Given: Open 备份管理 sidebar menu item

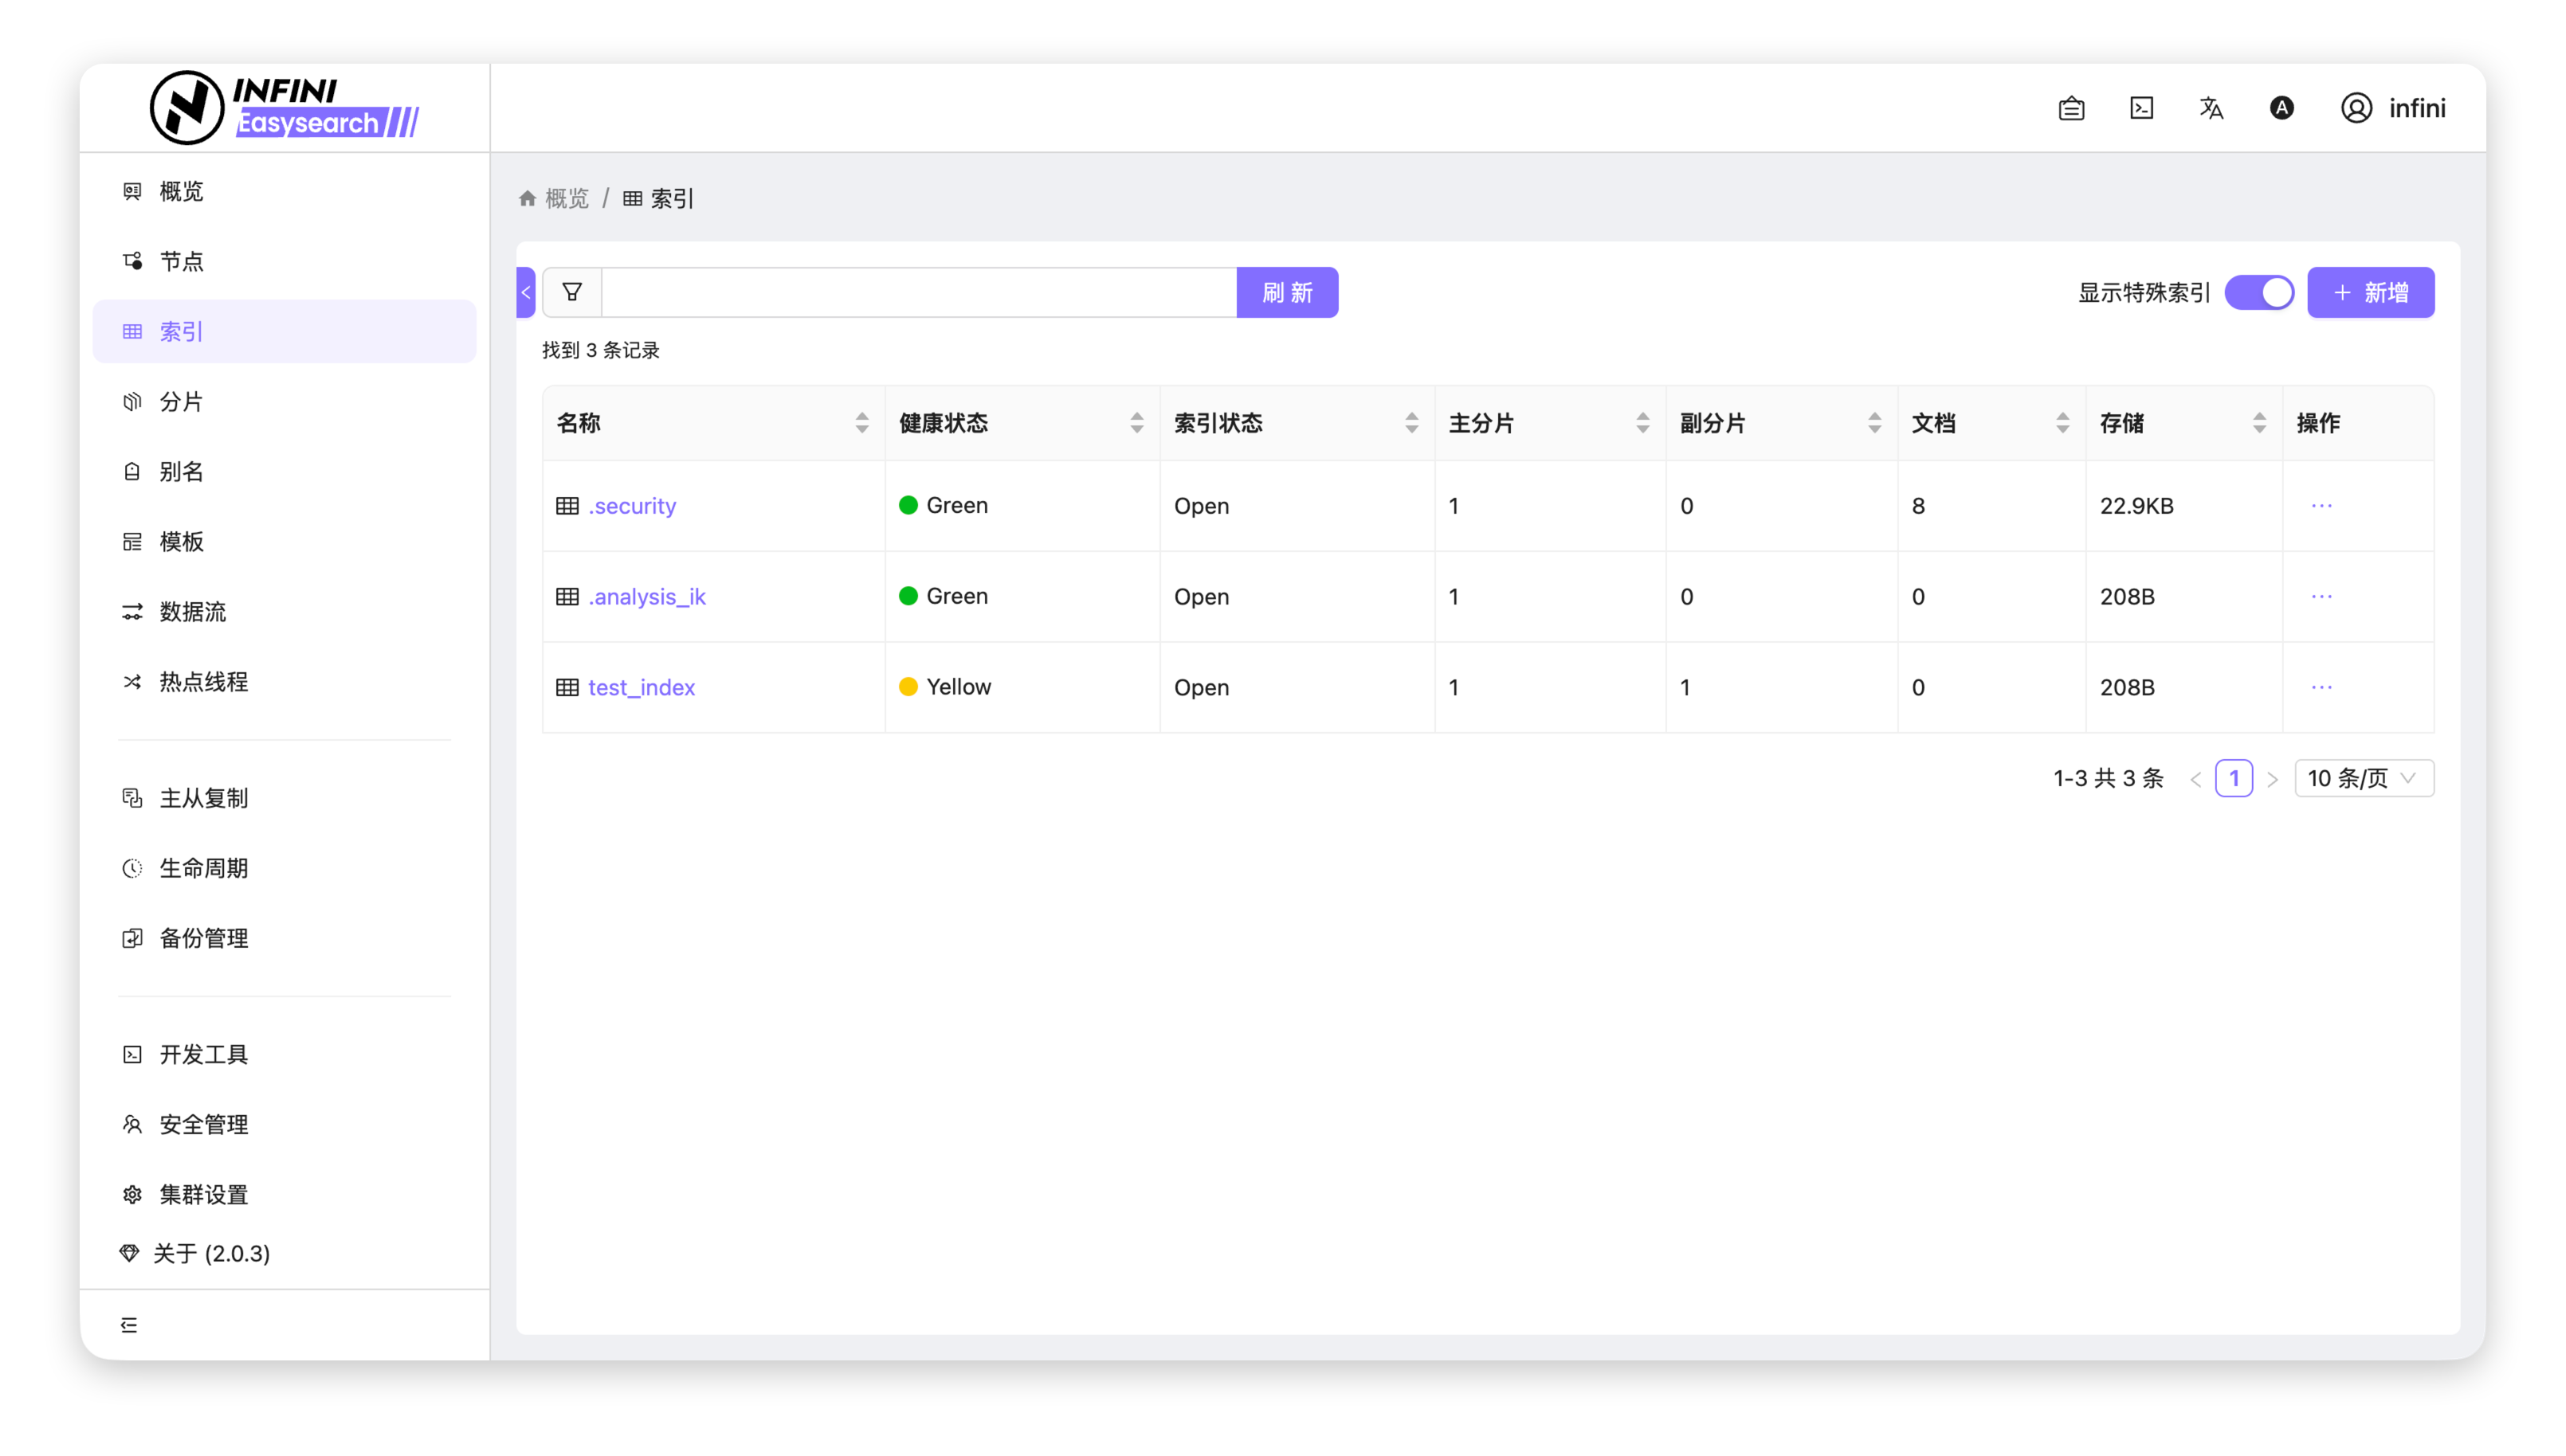Looking at the screenshot, I should click(203, 939).
